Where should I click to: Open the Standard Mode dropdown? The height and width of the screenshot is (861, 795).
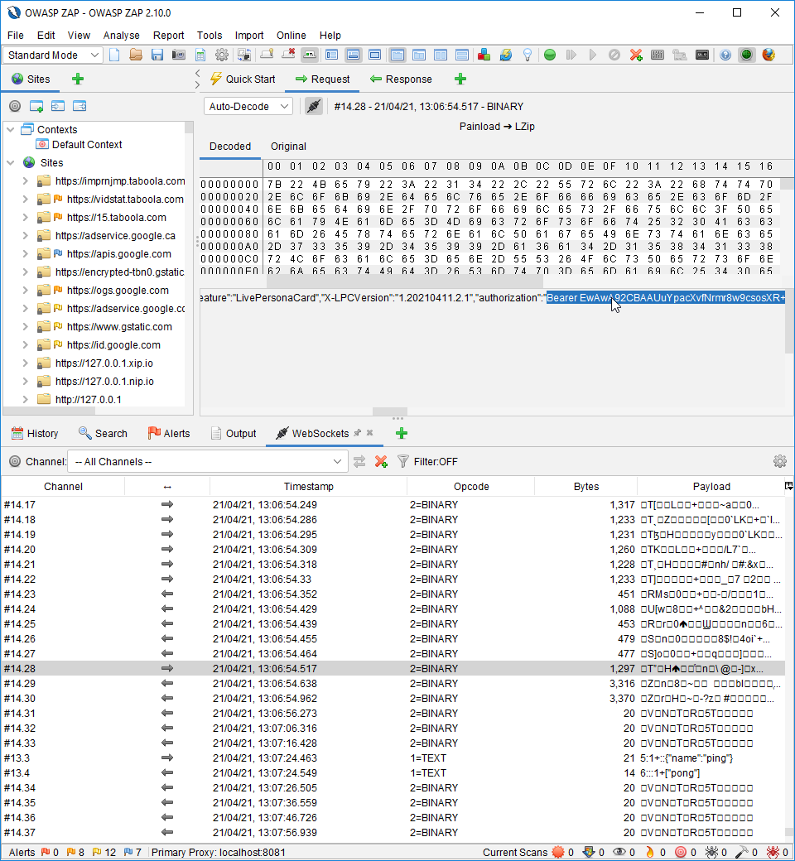(x=53, y=55)
